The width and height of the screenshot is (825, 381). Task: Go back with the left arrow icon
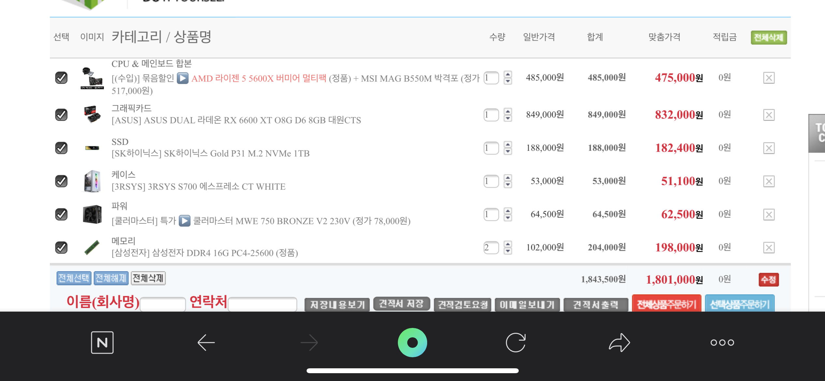pos(206,343)
